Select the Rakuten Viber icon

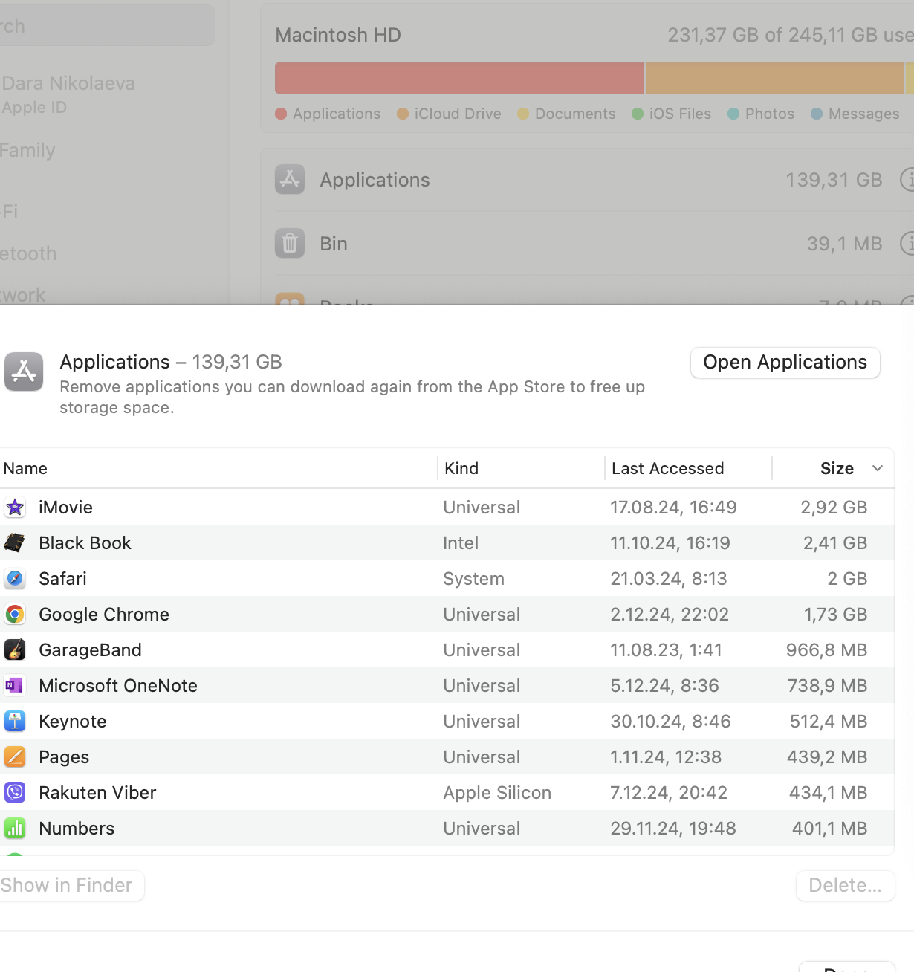point(15,793)
